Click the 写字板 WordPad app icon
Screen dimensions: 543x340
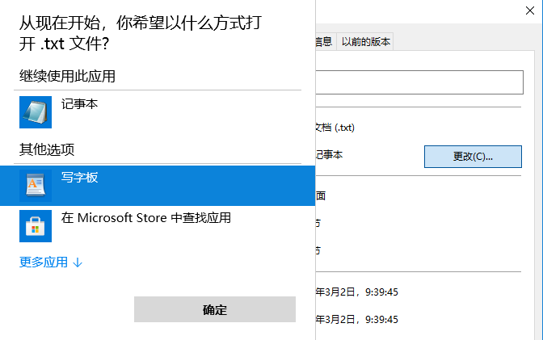35,185
